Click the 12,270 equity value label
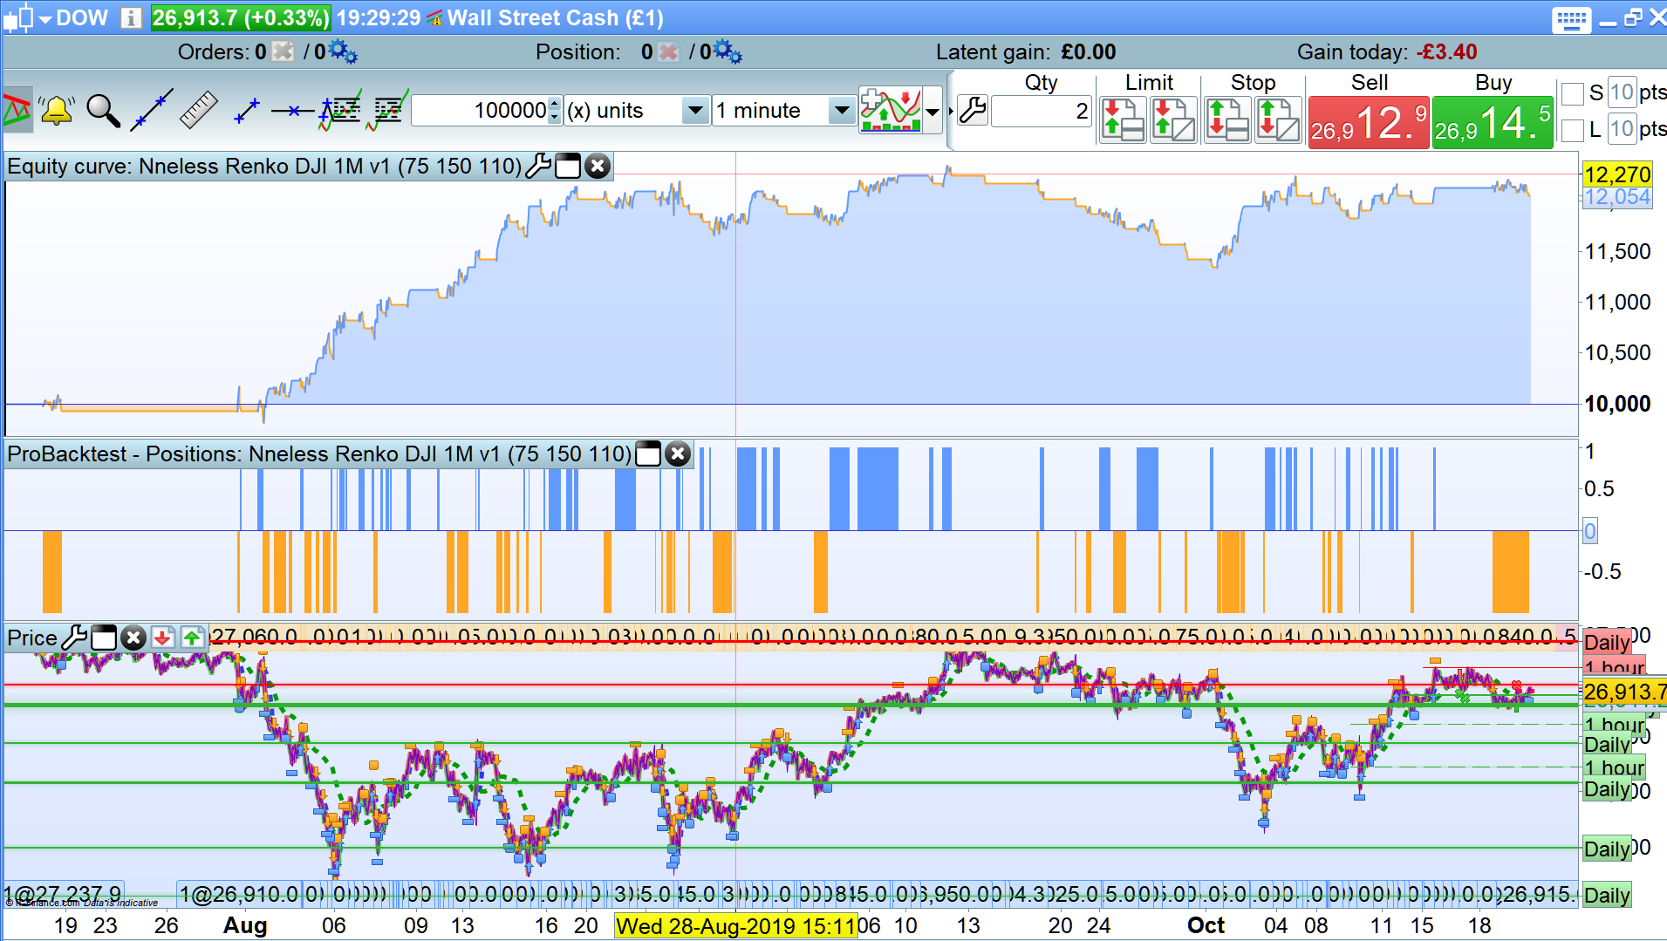The height and width of the screenshot is (941, 1667). point(1618,174)
